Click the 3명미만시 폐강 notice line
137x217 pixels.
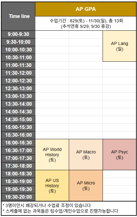click(47, 205)
